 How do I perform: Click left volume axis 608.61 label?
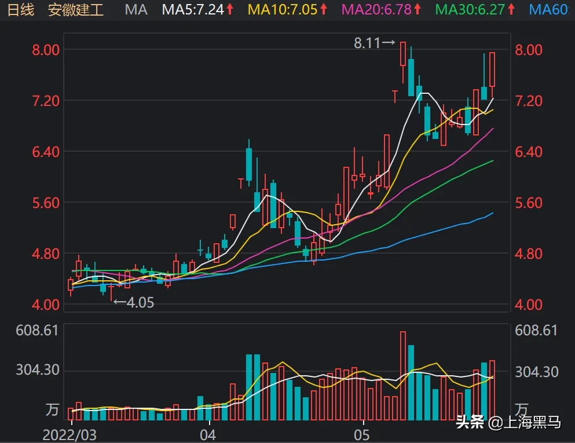pos(37,331)
